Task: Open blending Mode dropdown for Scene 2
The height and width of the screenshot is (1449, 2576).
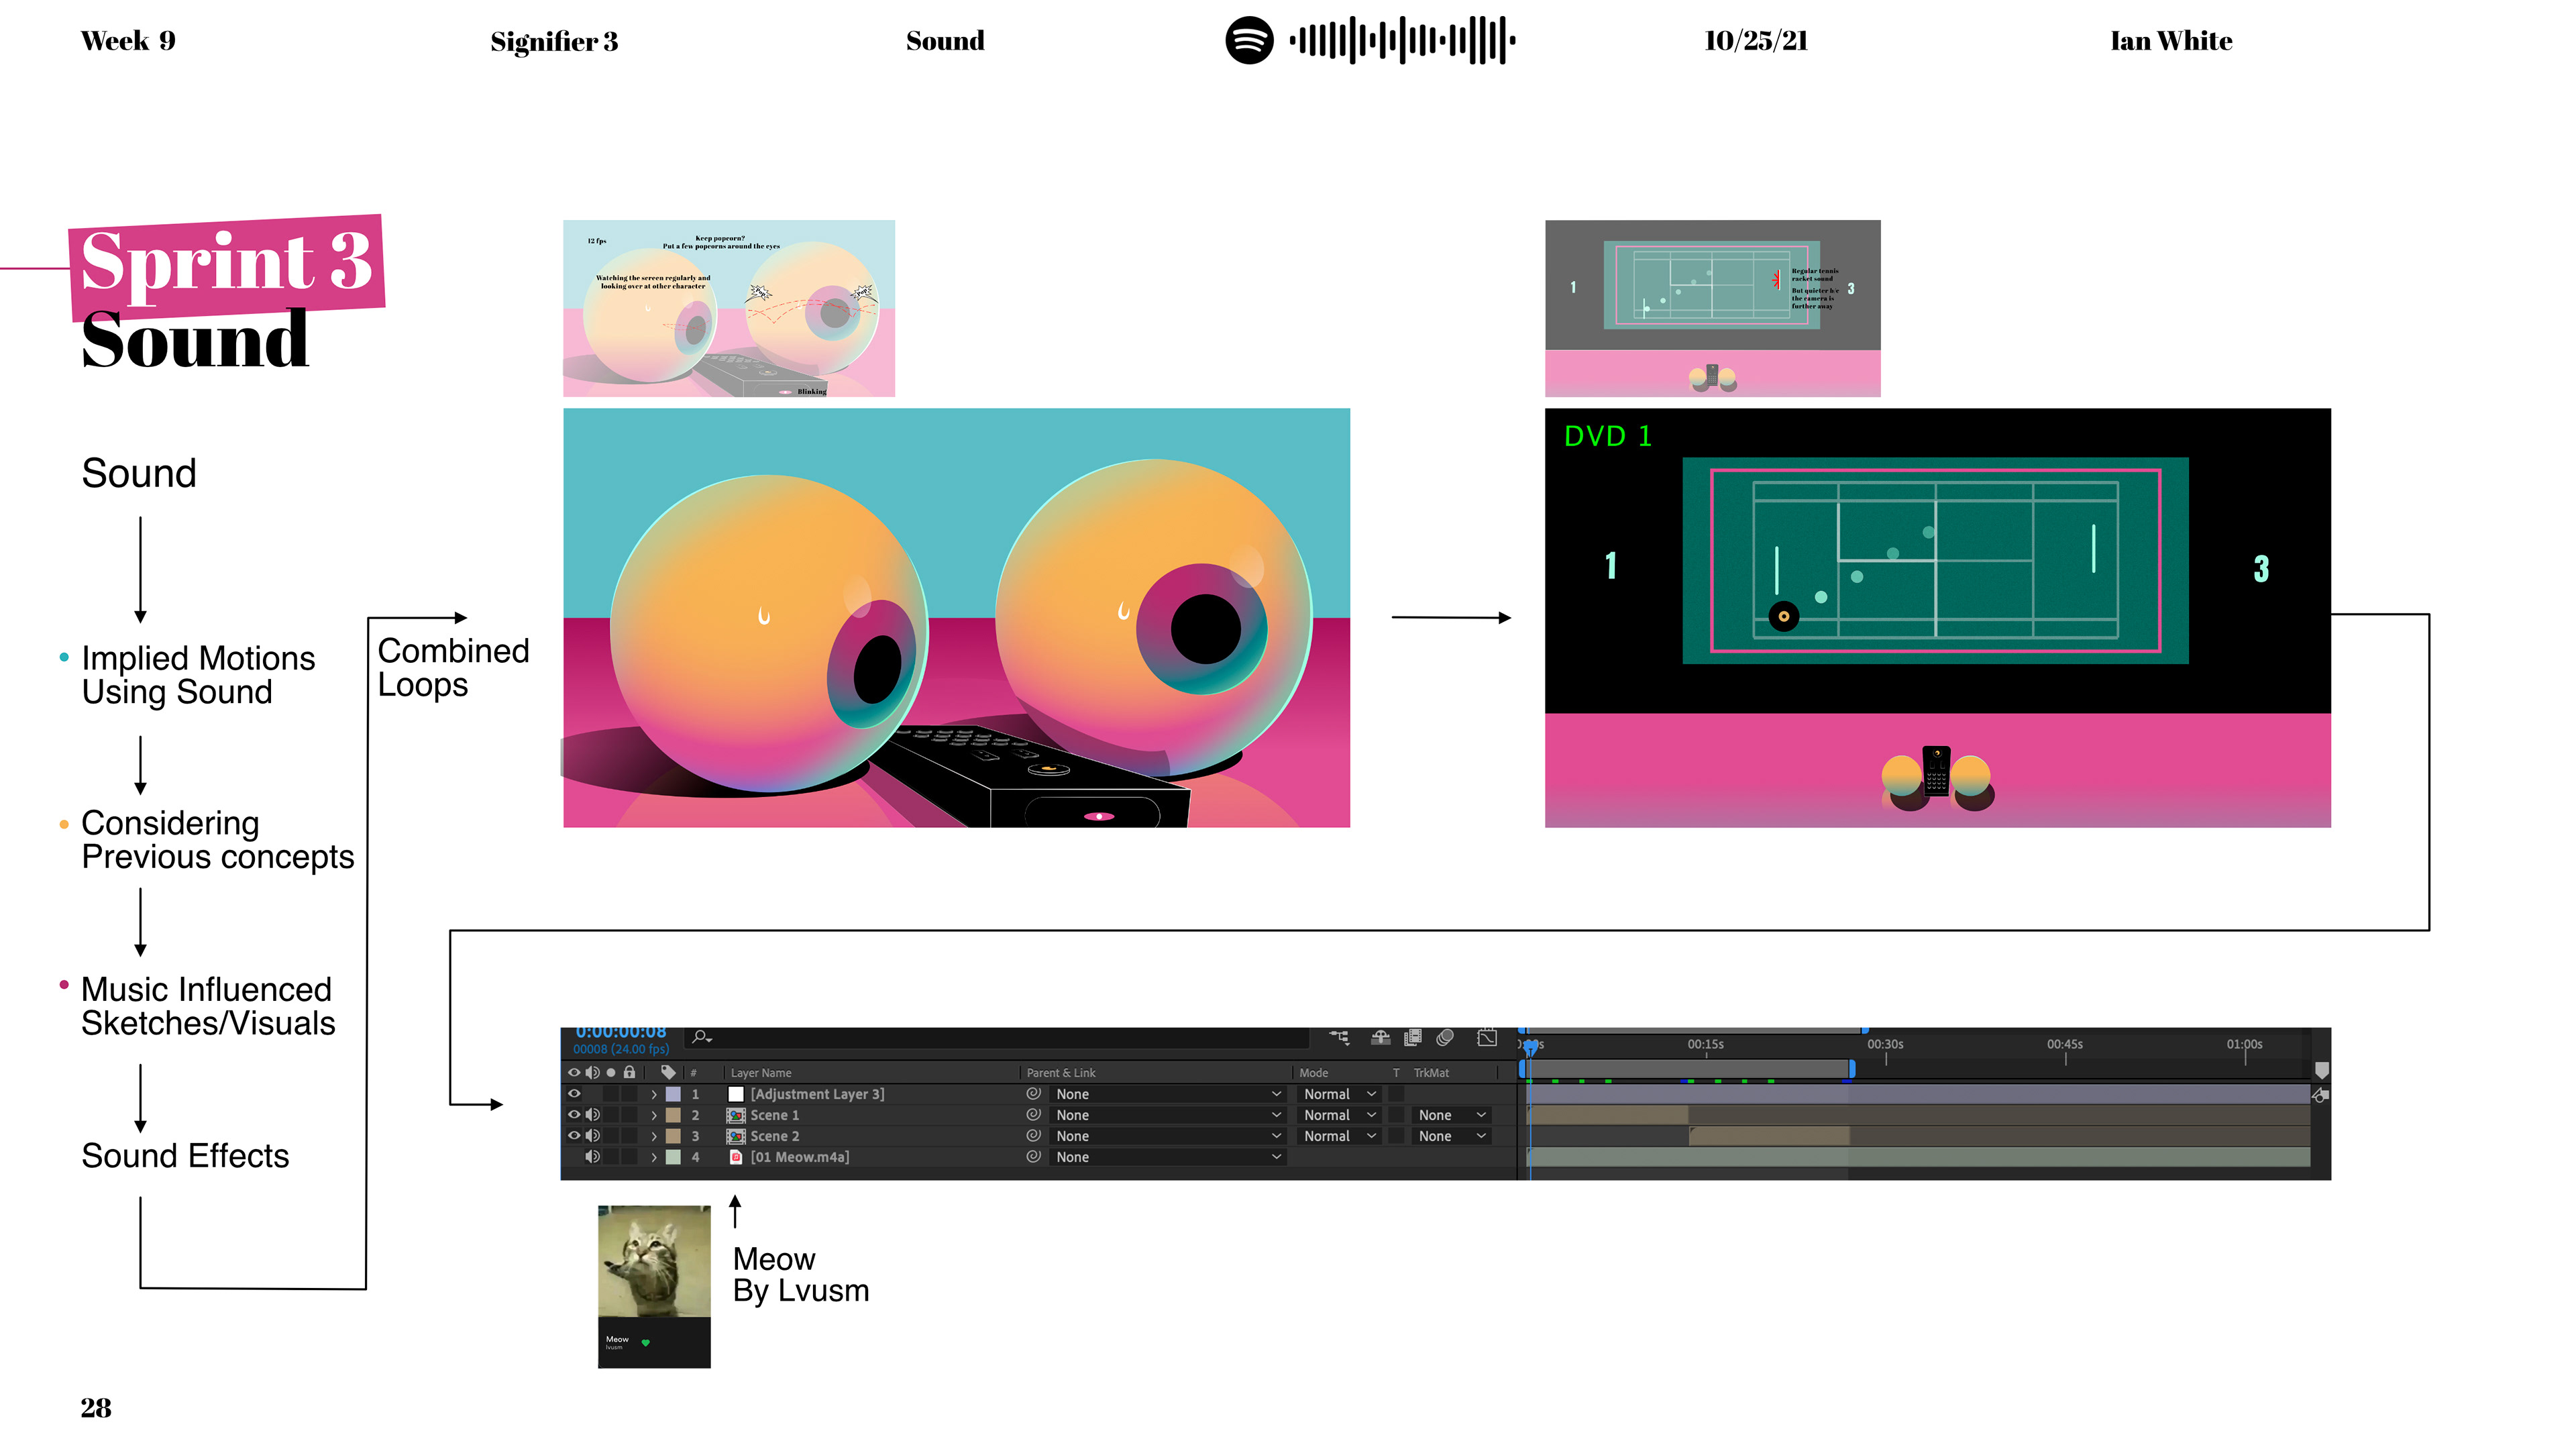Action: pos(1340,1136)
